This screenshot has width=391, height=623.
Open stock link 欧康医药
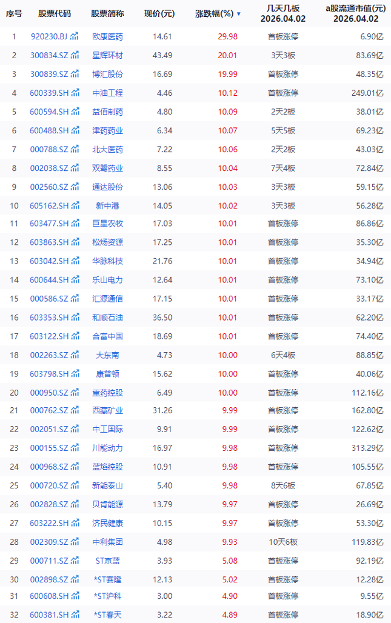click(107, 36)
